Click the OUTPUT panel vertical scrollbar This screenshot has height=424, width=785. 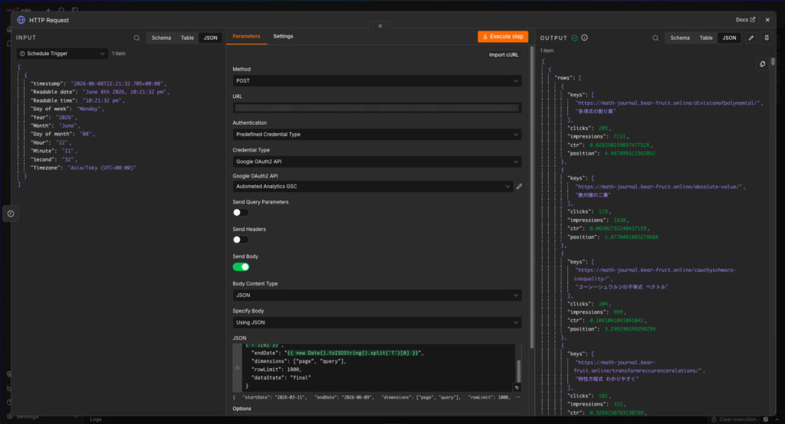773,61
